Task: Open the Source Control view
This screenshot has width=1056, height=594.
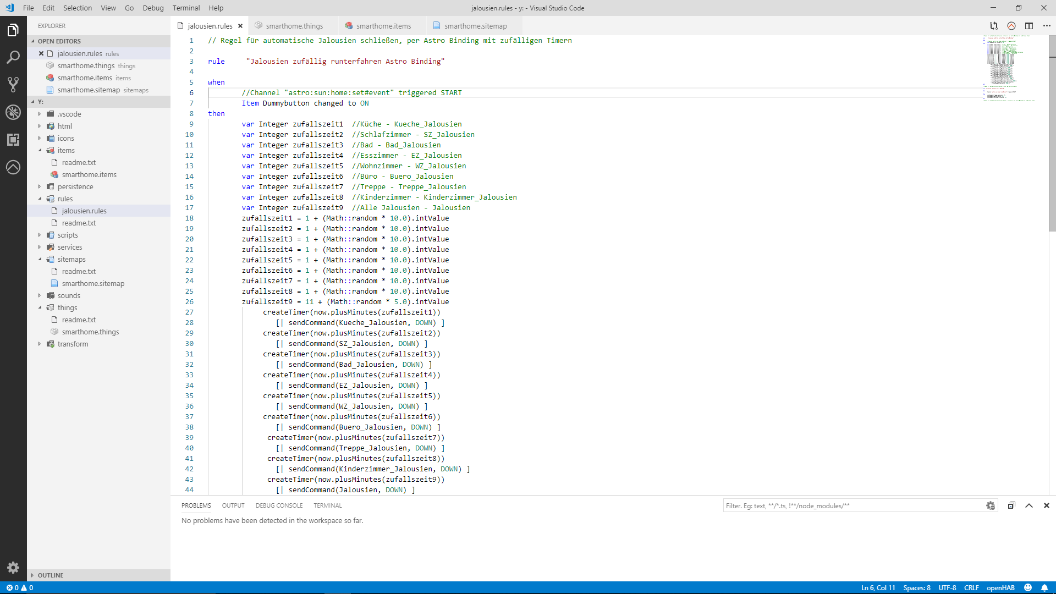Action: point(13,84)
